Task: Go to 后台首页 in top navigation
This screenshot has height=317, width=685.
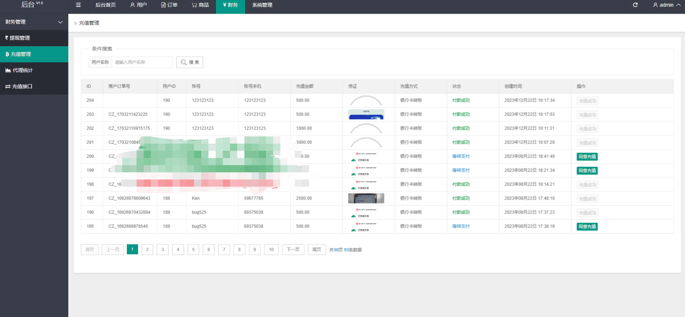Action: 105,5
